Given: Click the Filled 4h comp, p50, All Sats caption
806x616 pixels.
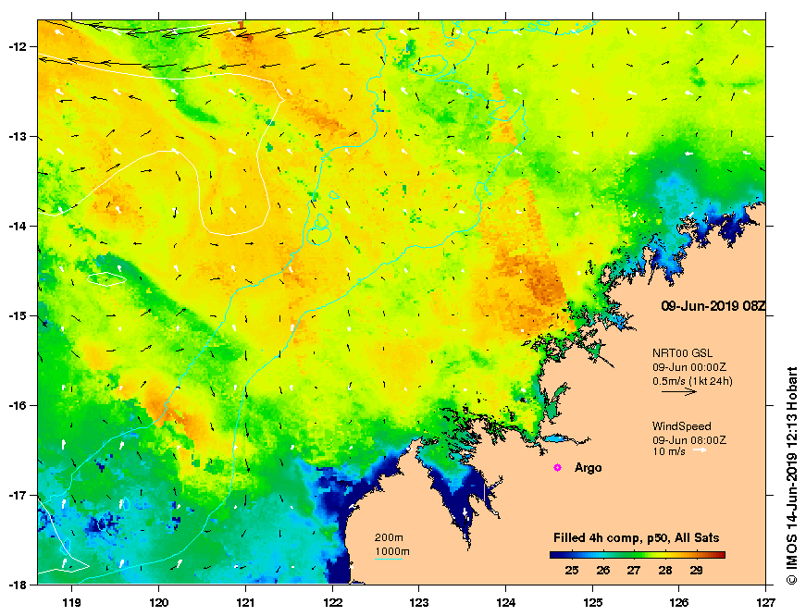Looking at the screenshot, I should coord(637,538).
